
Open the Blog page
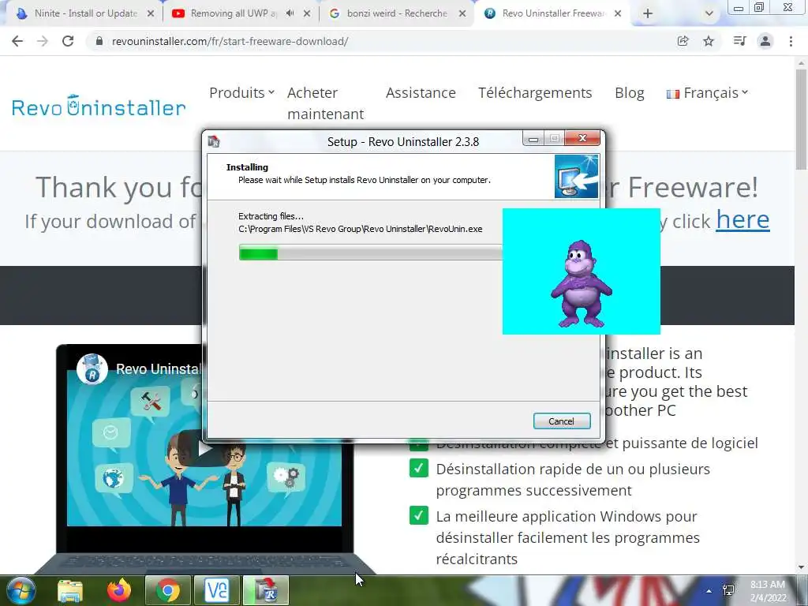pos(629,93)
